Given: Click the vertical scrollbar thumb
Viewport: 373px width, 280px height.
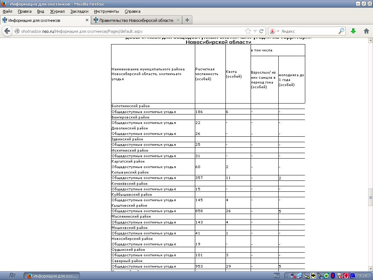Looking at the screenshot, I should pyautogui.click(x=370, y=197).
